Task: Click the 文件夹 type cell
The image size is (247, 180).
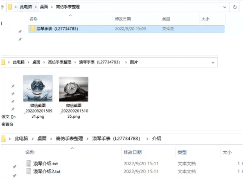Action: tap(168, 29)
